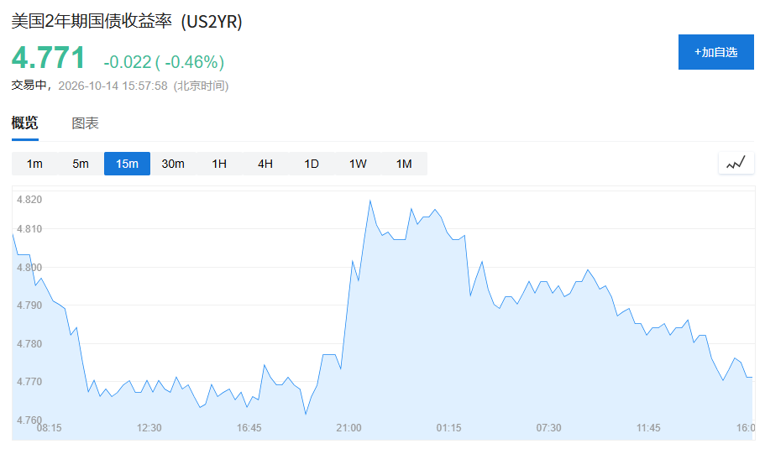Image resolution: width=765 pixels, height=449 pixels.
Task: Select the 15m interval
Action: pyautogui.click(x=127, y=164)
